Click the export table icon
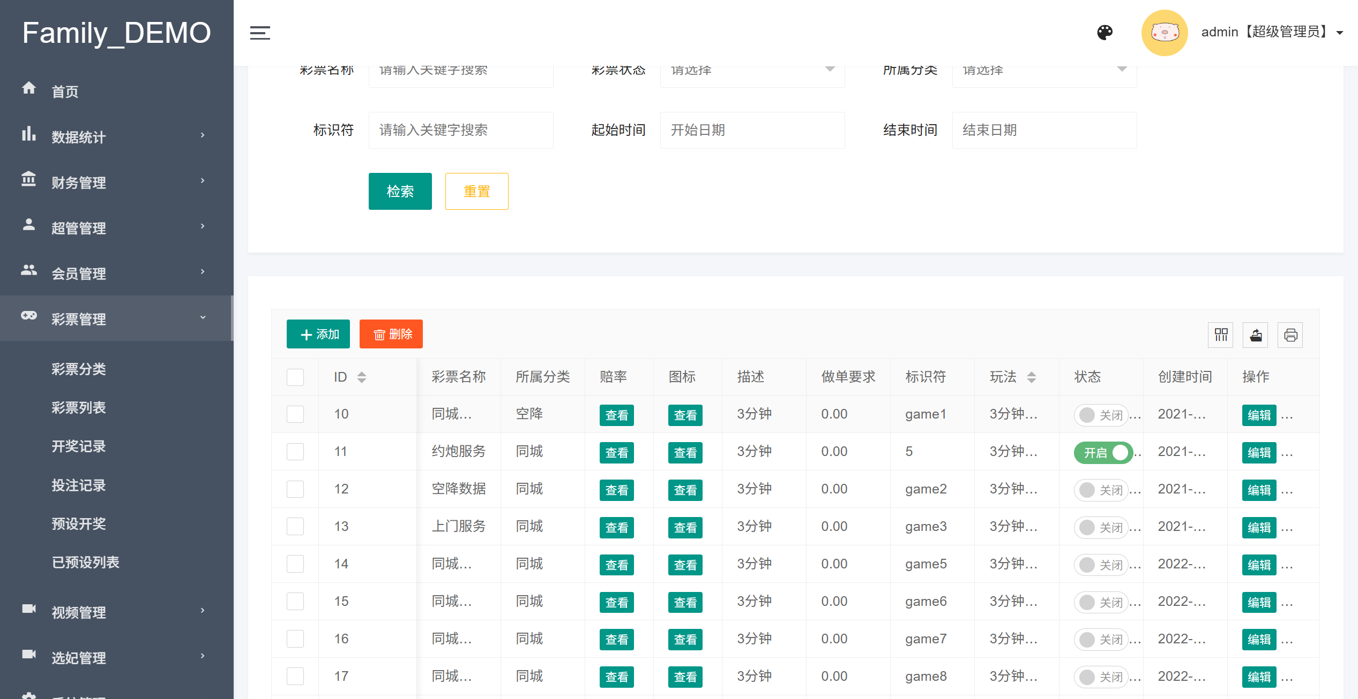 point(1256,335)
